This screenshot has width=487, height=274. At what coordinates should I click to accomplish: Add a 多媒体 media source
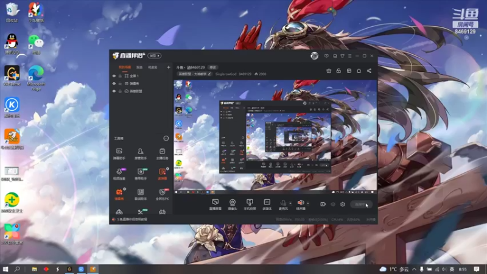(x=267, y=205)
